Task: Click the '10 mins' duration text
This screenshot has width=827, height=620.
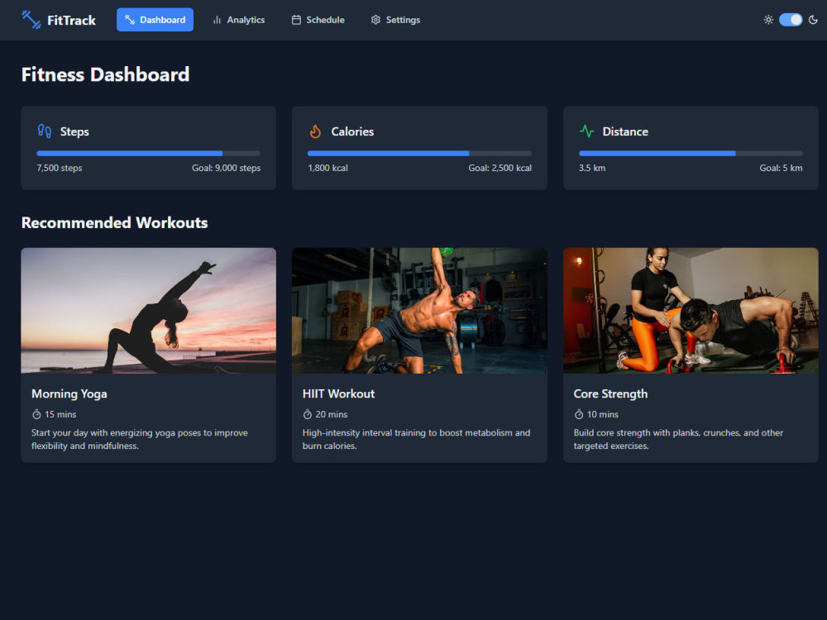Action: click(x=603, y=414)
